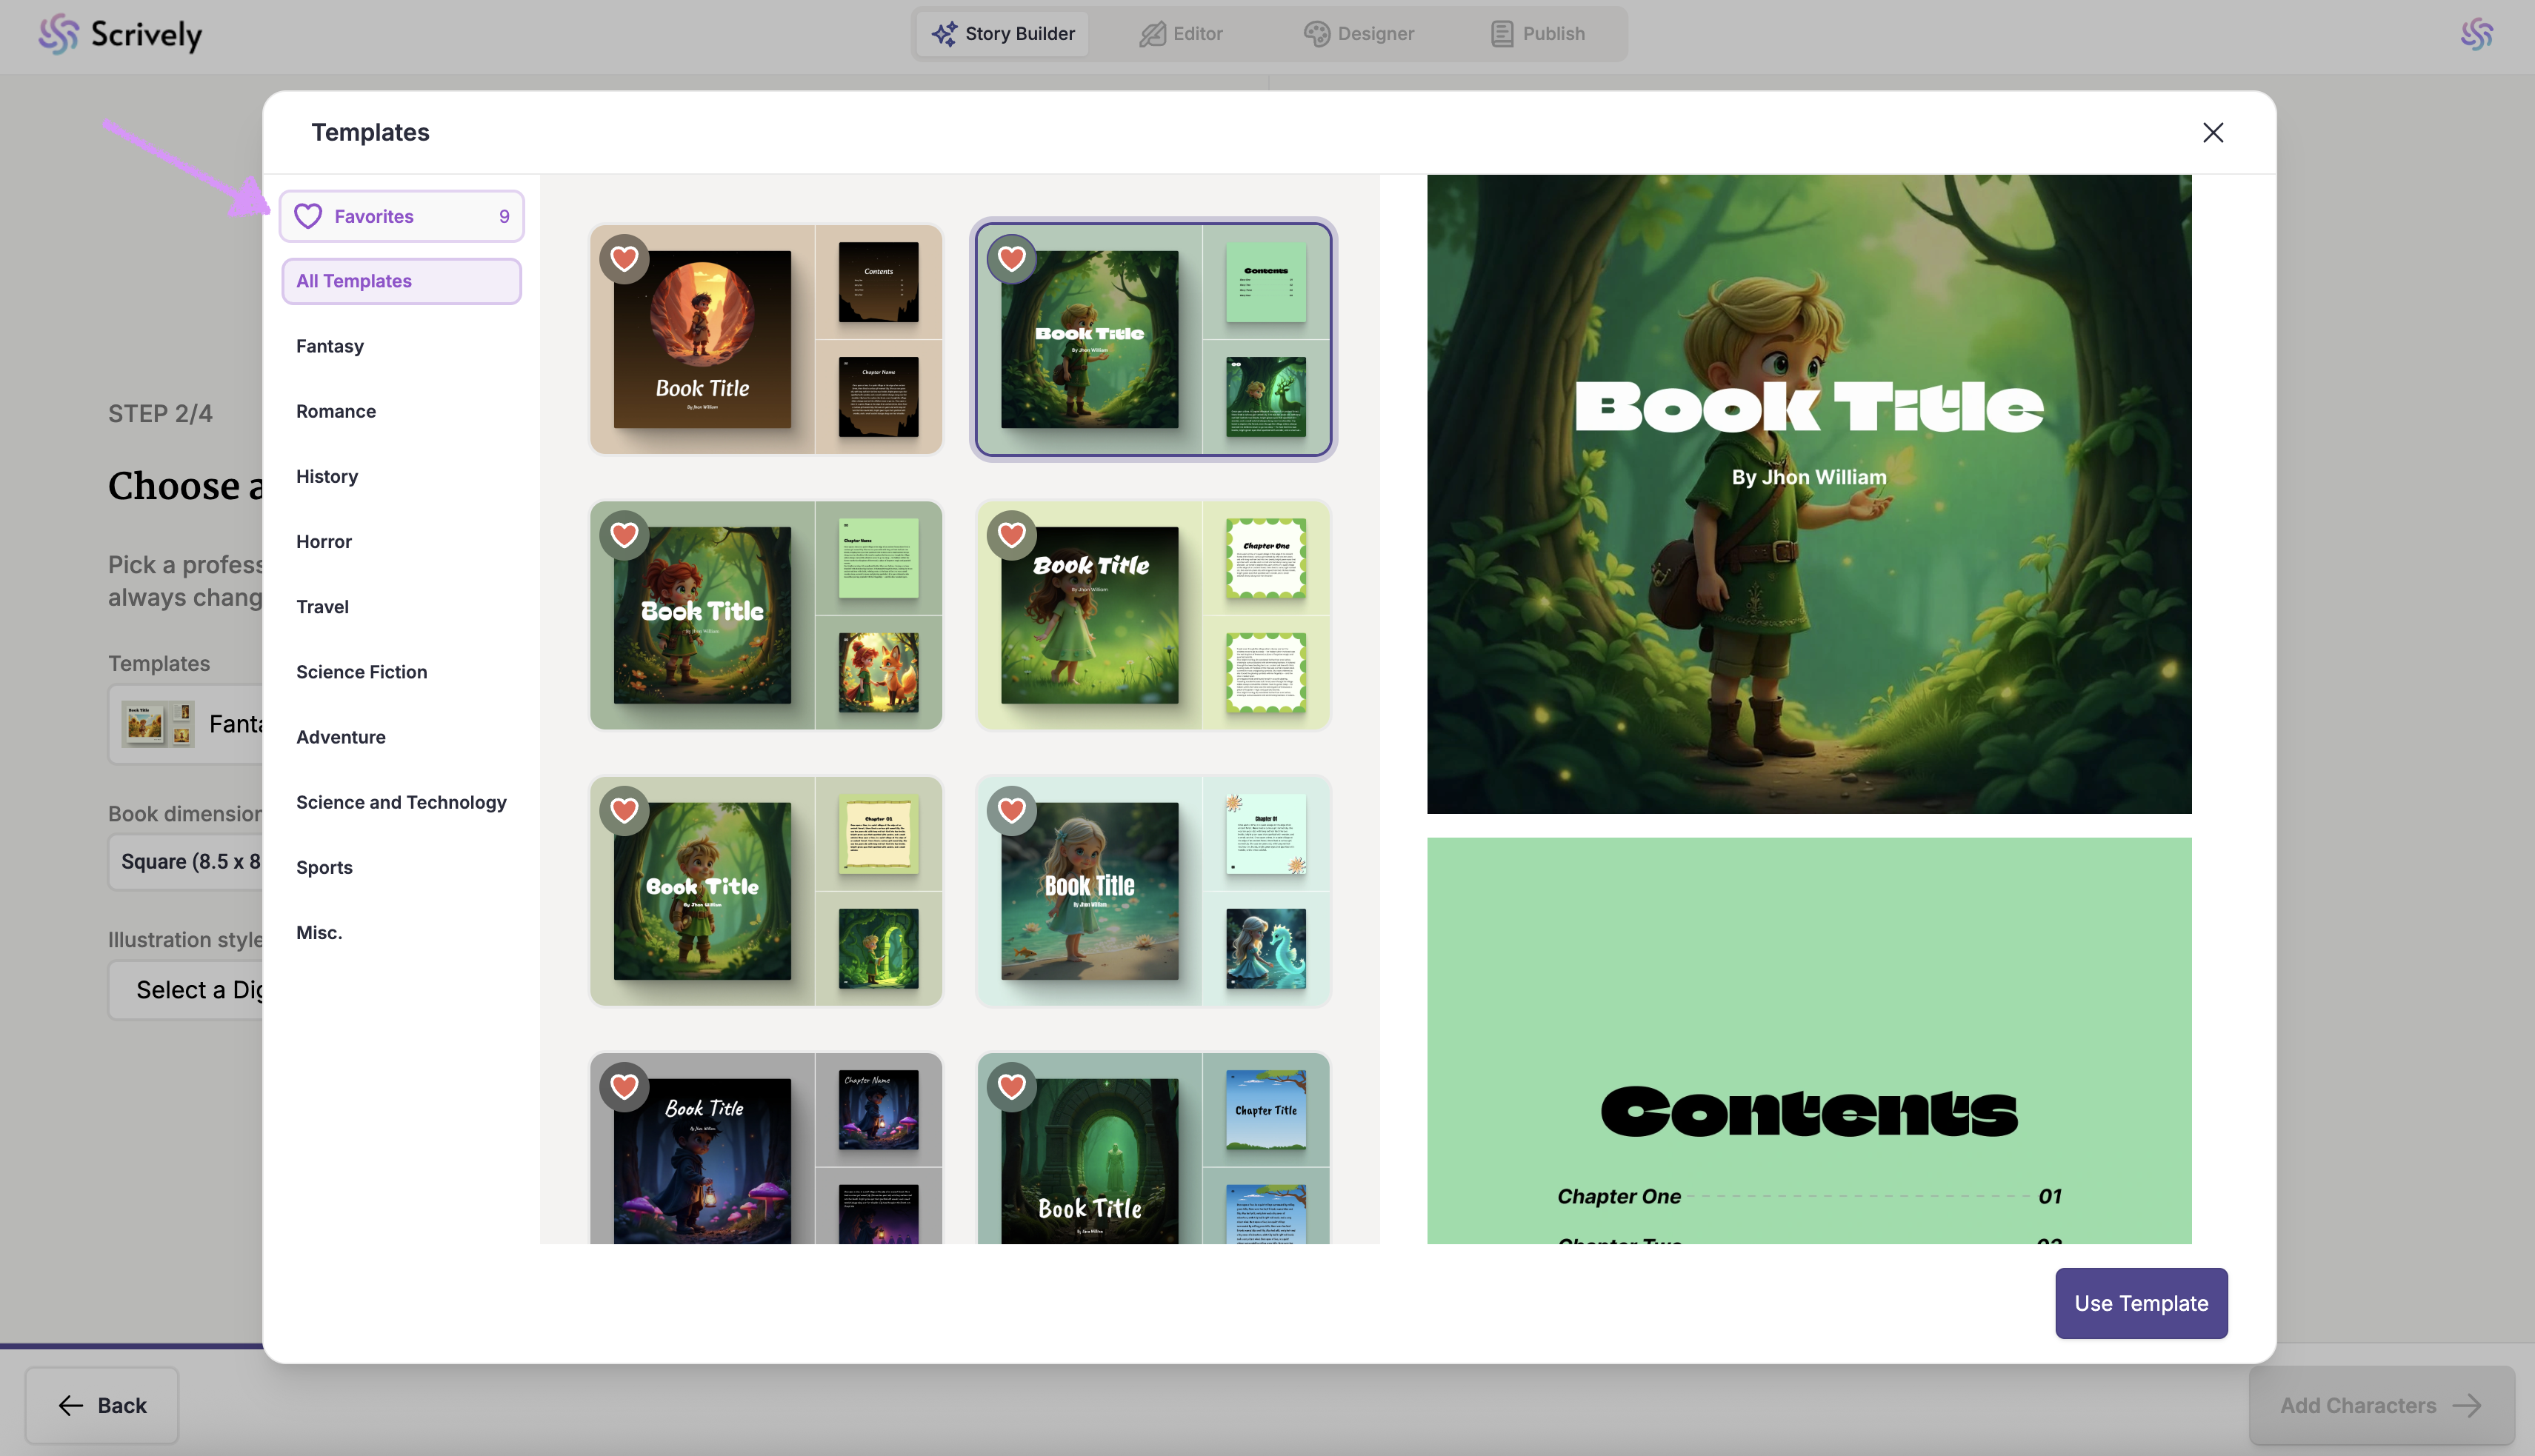Open Favorites with the heart icon
This screenshot has width=2535, height=1456.
[401, 216]
